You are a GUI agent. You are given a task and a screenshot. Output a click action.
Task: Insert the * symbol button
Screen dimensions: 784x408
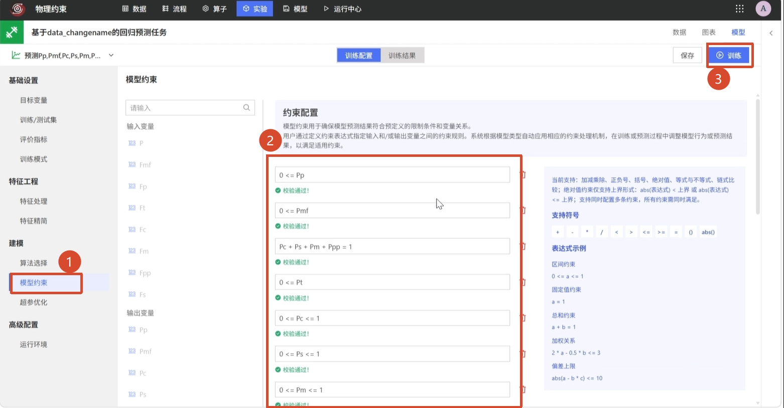(587, 232)
